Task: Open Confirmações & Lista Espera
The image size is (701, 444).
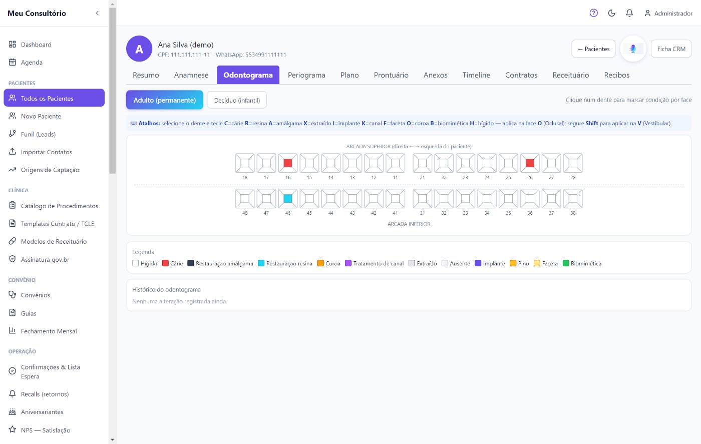Action: [54, 371]
